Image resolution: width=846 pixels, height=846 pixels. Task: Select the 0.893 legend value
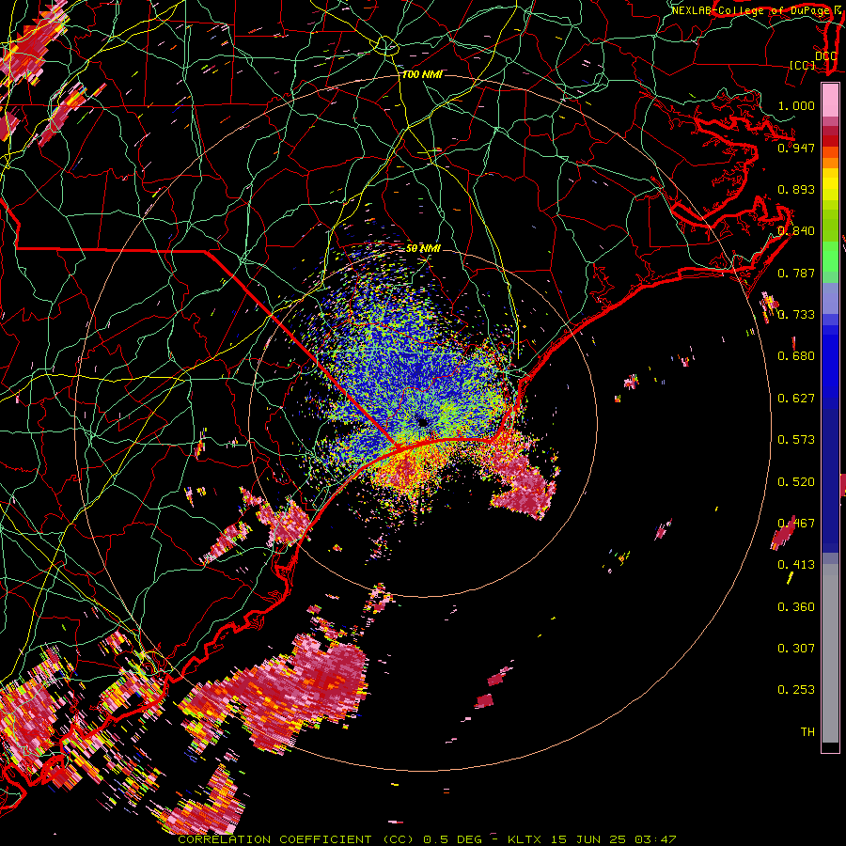coord(796,189)
